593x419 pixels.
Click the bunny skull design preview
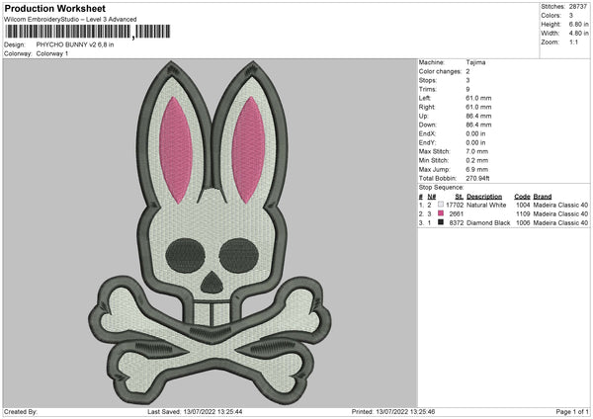tap(211, 233)
